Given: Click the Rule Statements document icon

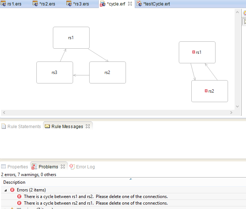Looking at the screenshot, I should 4,126.
